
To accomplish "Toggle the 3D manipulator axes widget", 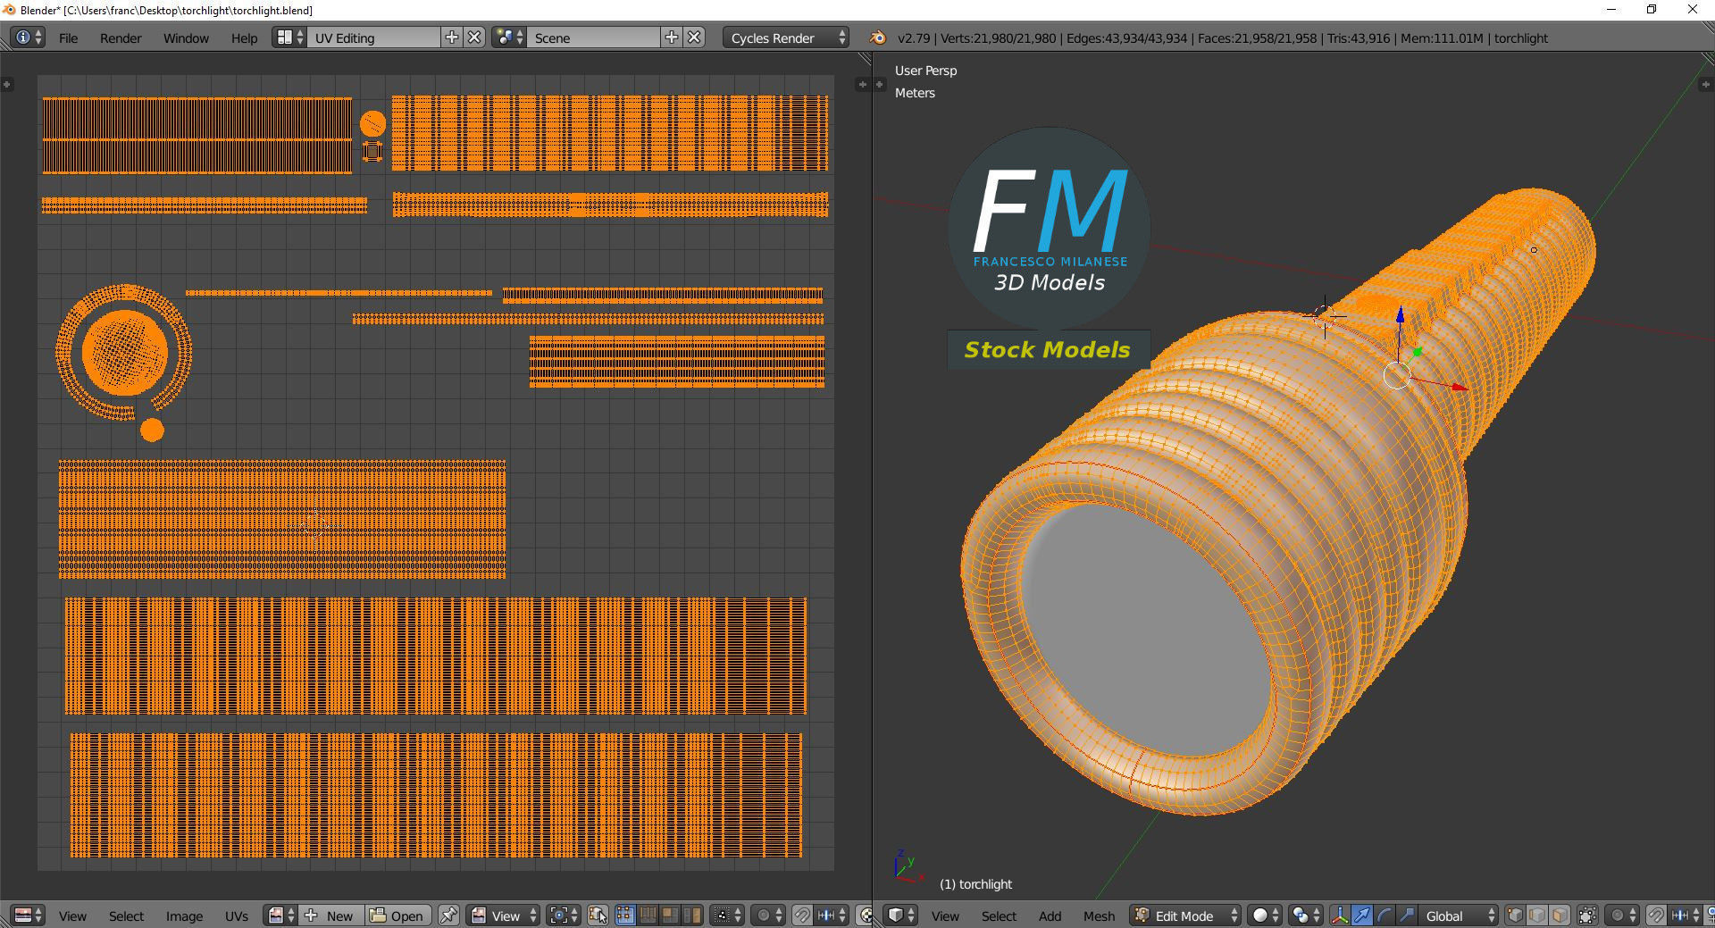I will pyautogui.click(x=1340, y=915).
